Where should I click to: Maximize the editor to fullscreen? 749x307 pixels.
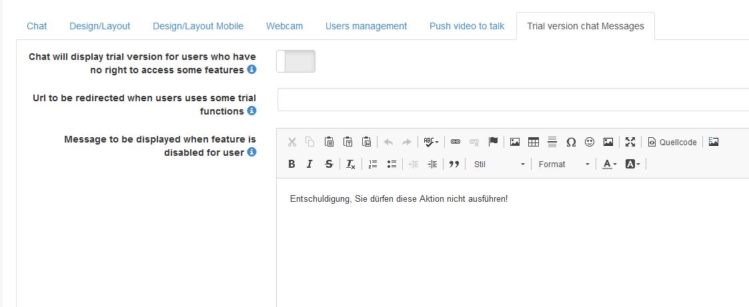[630, 142]
